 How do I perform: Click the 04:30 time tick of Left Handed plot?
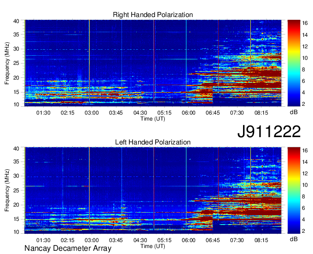click(x=140, y=240)
